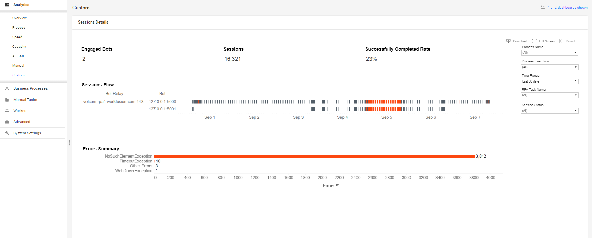This screenshot has height=238, width=592.
Task: Click the 1 of 2 dashboards shown link
Action: [x=567, y=7]
